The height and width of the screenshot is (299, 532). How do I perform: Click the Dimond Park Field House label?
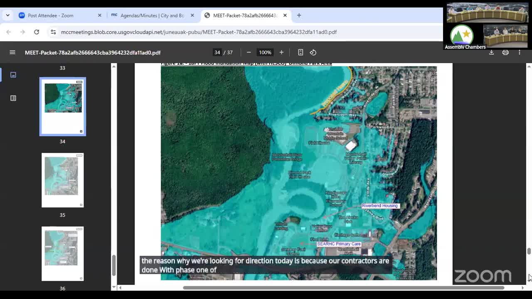300,174
